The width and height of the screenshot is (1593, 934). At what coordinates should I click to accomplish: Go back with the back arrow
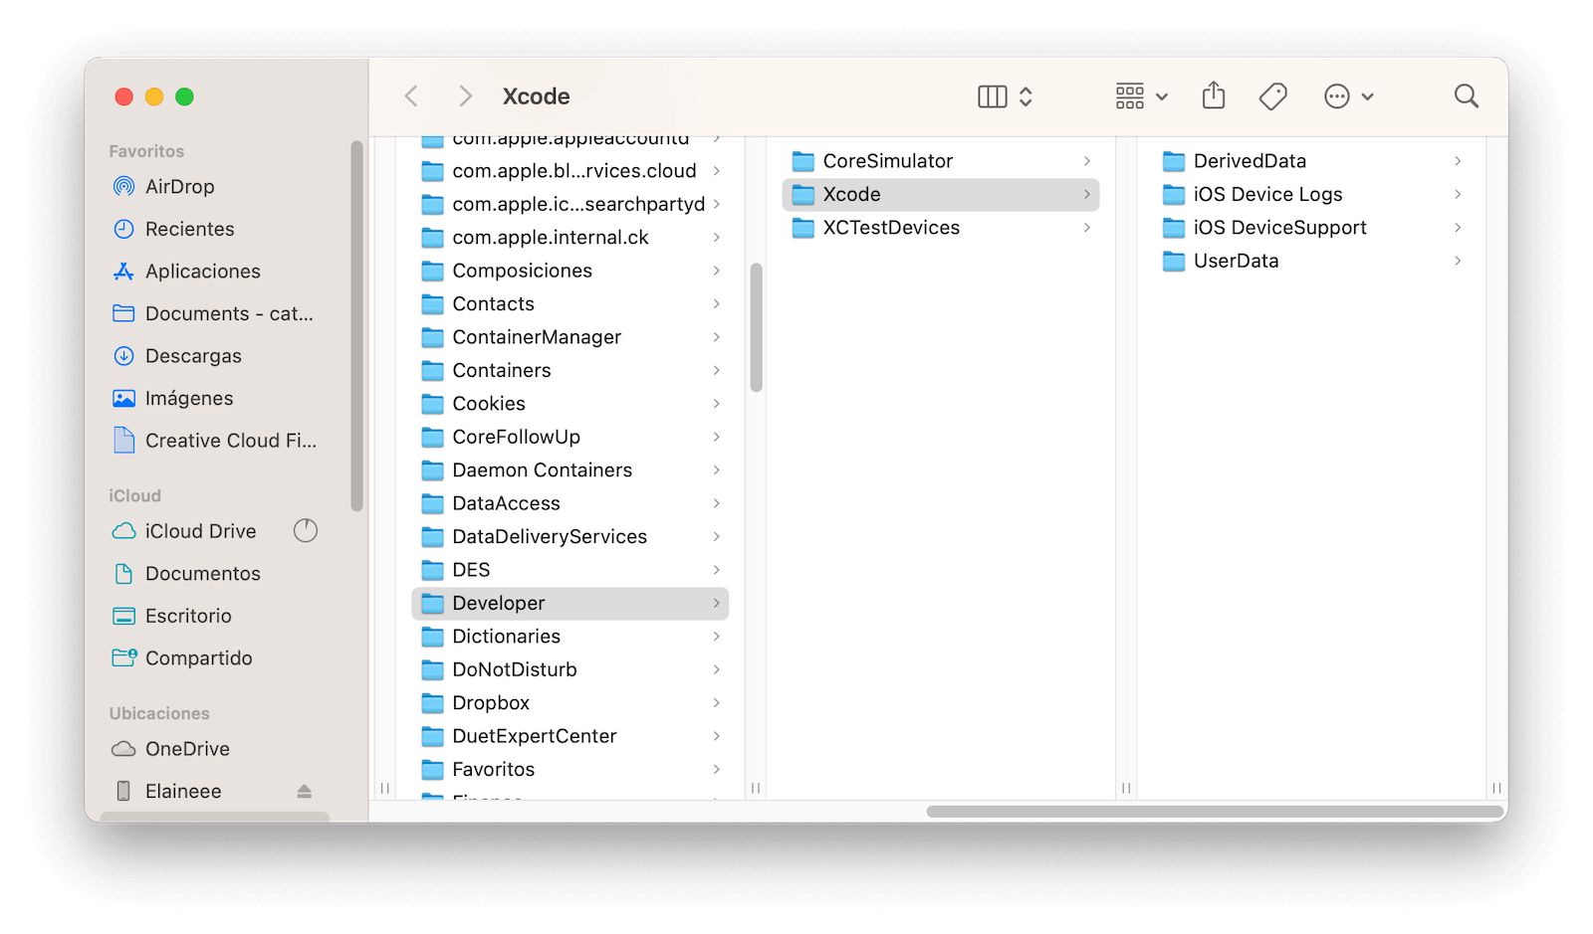point(411,96)
